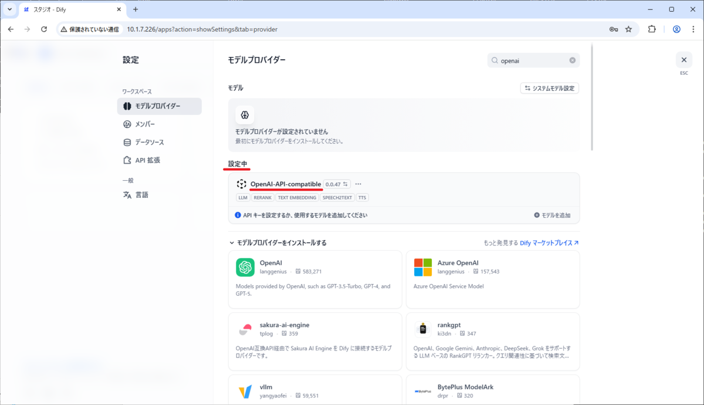The image size is (704, 405).
Task: Click the vllm plugin icon
Action: [245, 392]
